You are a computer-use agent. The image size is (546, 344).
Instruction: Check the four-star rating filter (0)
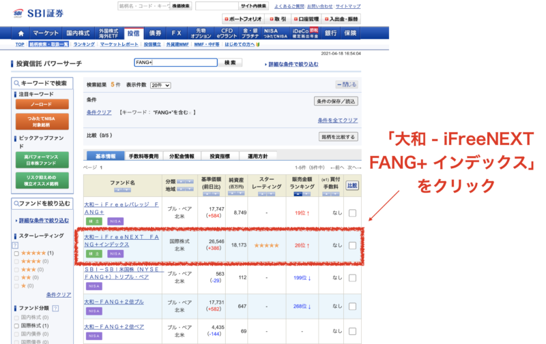pos(16,262)
